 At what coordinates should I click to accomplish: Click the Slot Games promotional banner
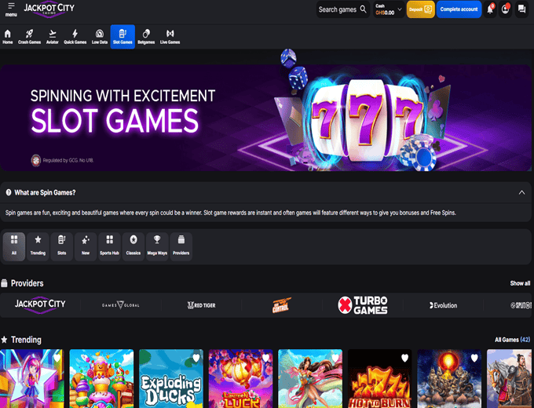pyautogui.click(x=265, y=118)
